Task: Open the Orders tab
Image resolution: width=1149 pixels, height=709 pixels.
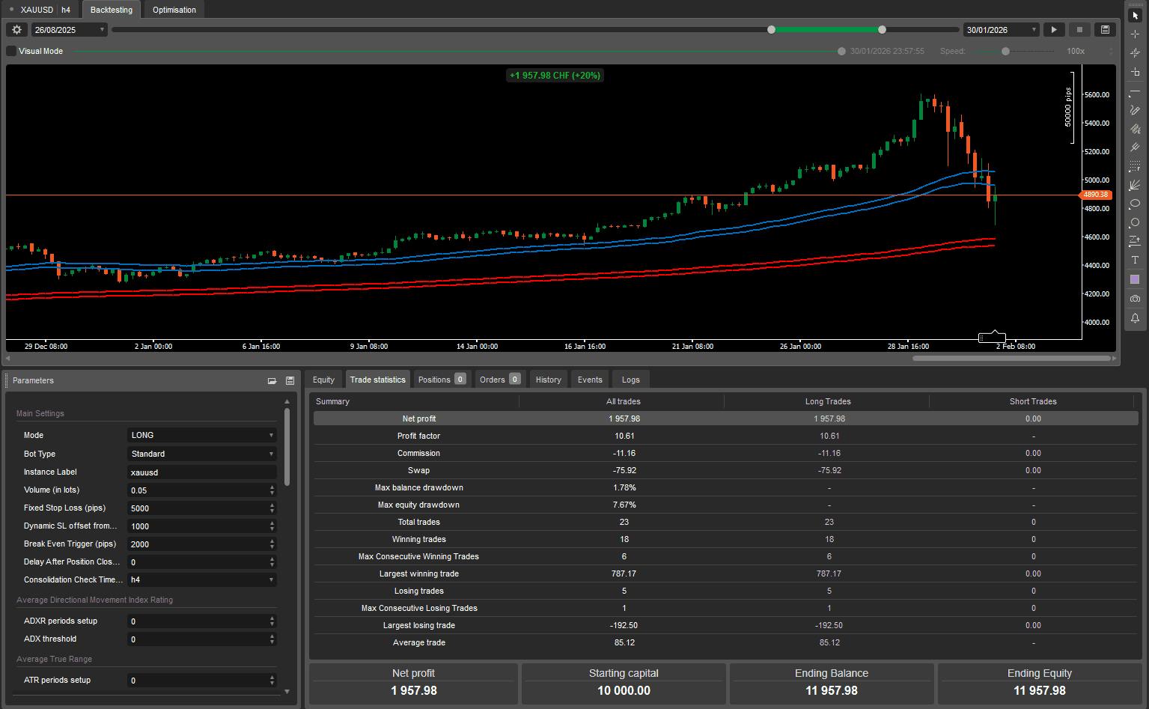Action: tap(499, 380)
